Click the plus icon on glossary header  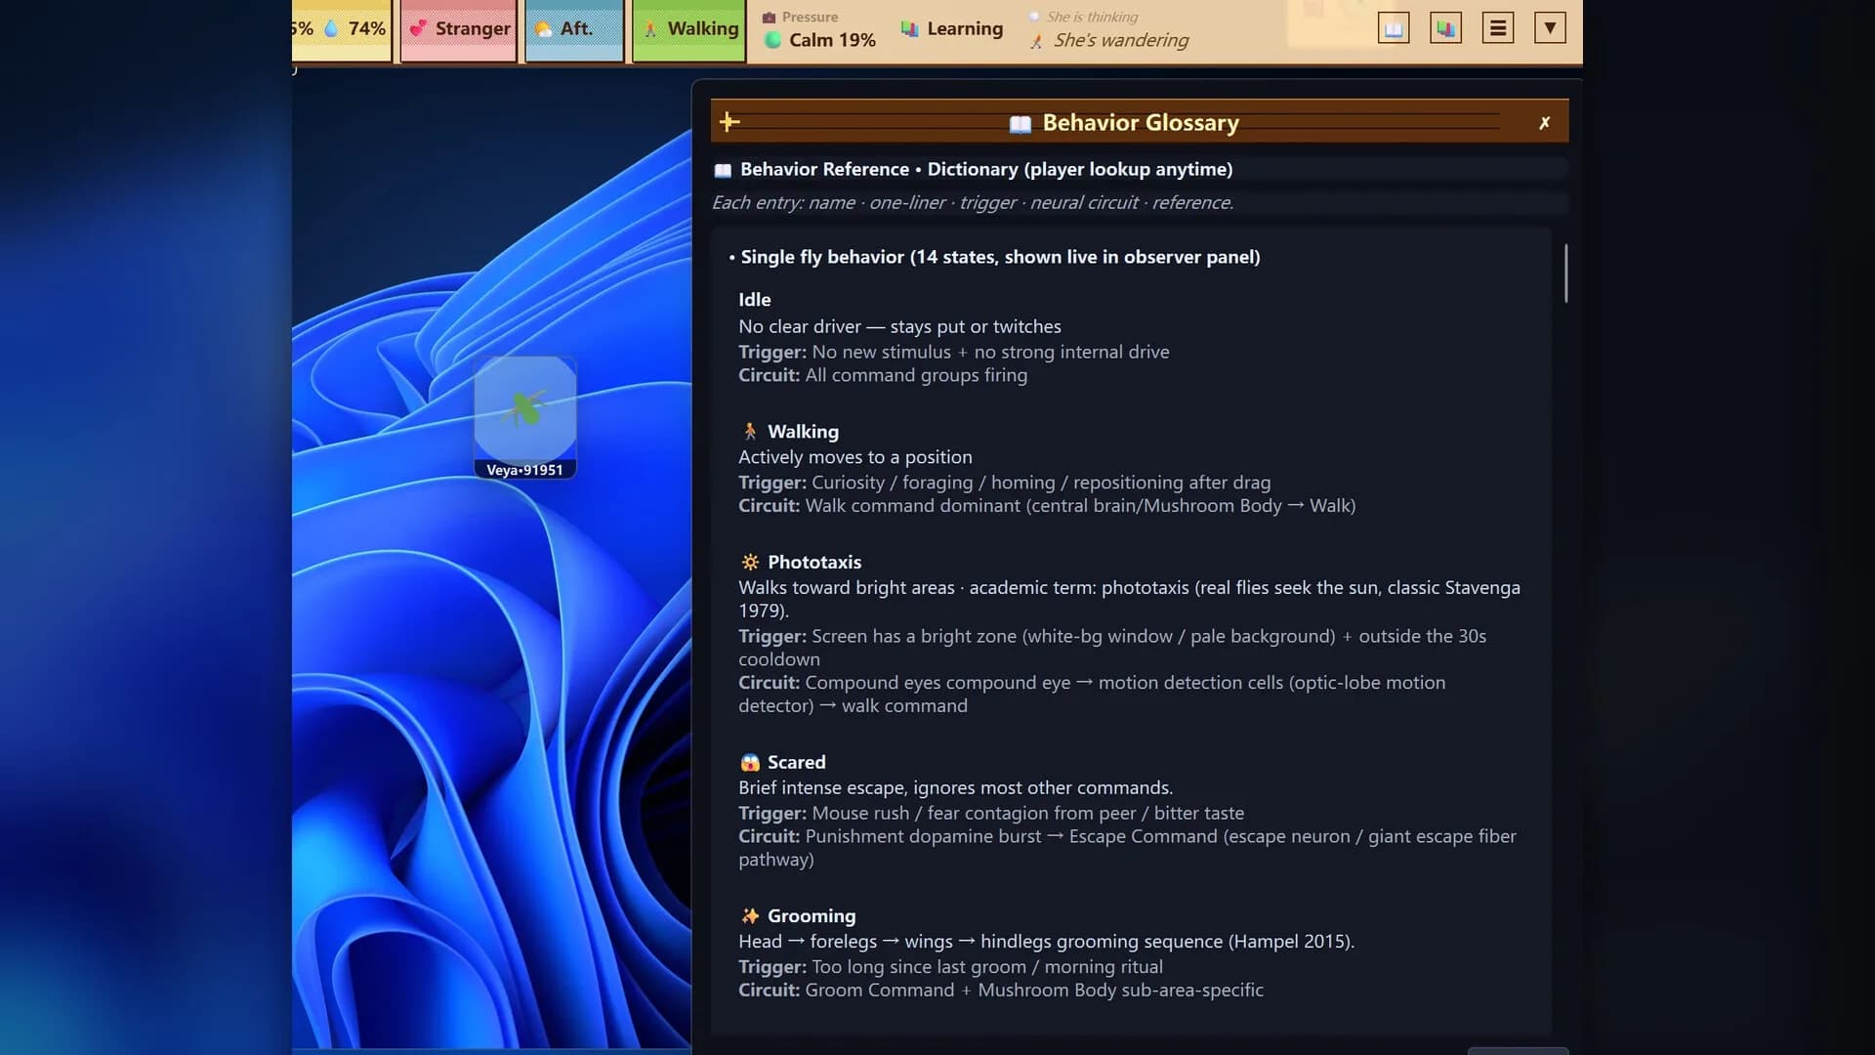pyautogui.click(x=729, y=122)
